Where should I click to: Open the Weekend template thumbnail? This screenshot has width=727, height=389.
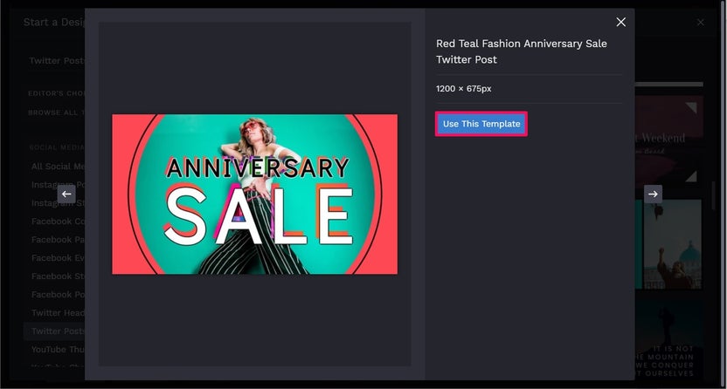[669, 139]
